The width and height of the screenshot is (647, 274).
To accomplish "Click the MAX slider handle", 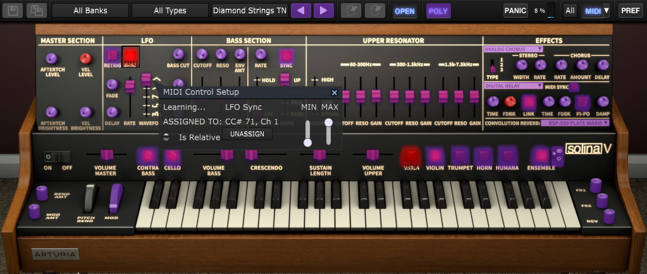I will point(328,122).
